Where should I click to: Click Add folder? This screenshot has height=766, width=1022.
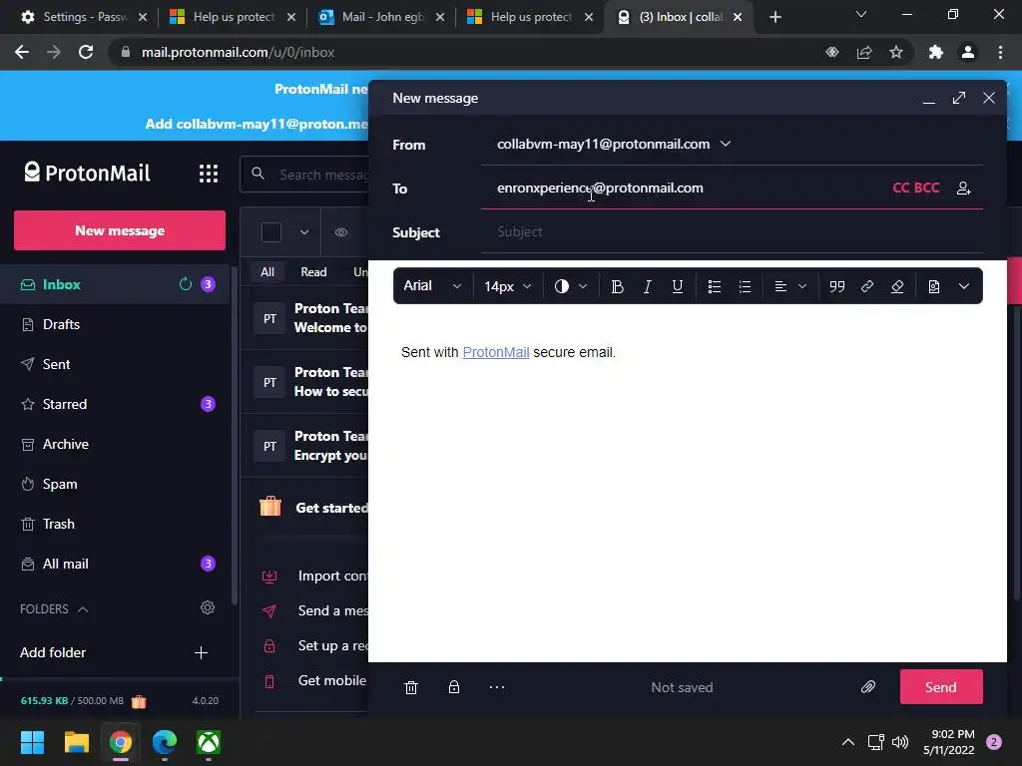tap(53, 652)
